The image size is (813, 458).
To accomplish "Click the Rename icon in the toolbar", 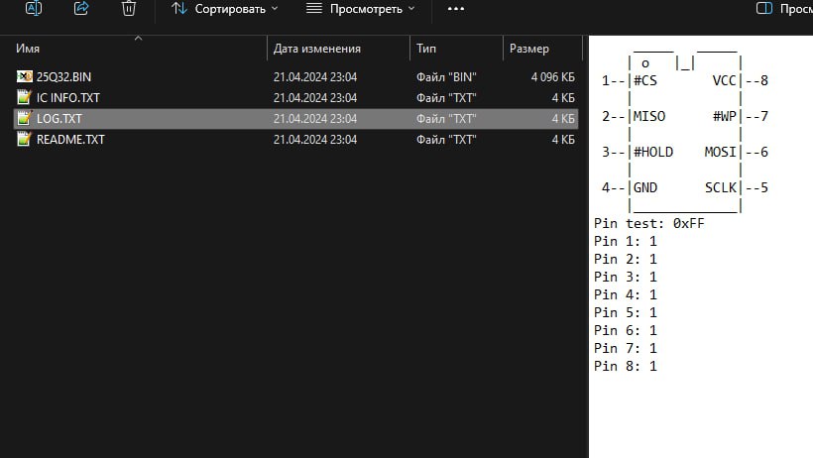I will pos(34,8).
